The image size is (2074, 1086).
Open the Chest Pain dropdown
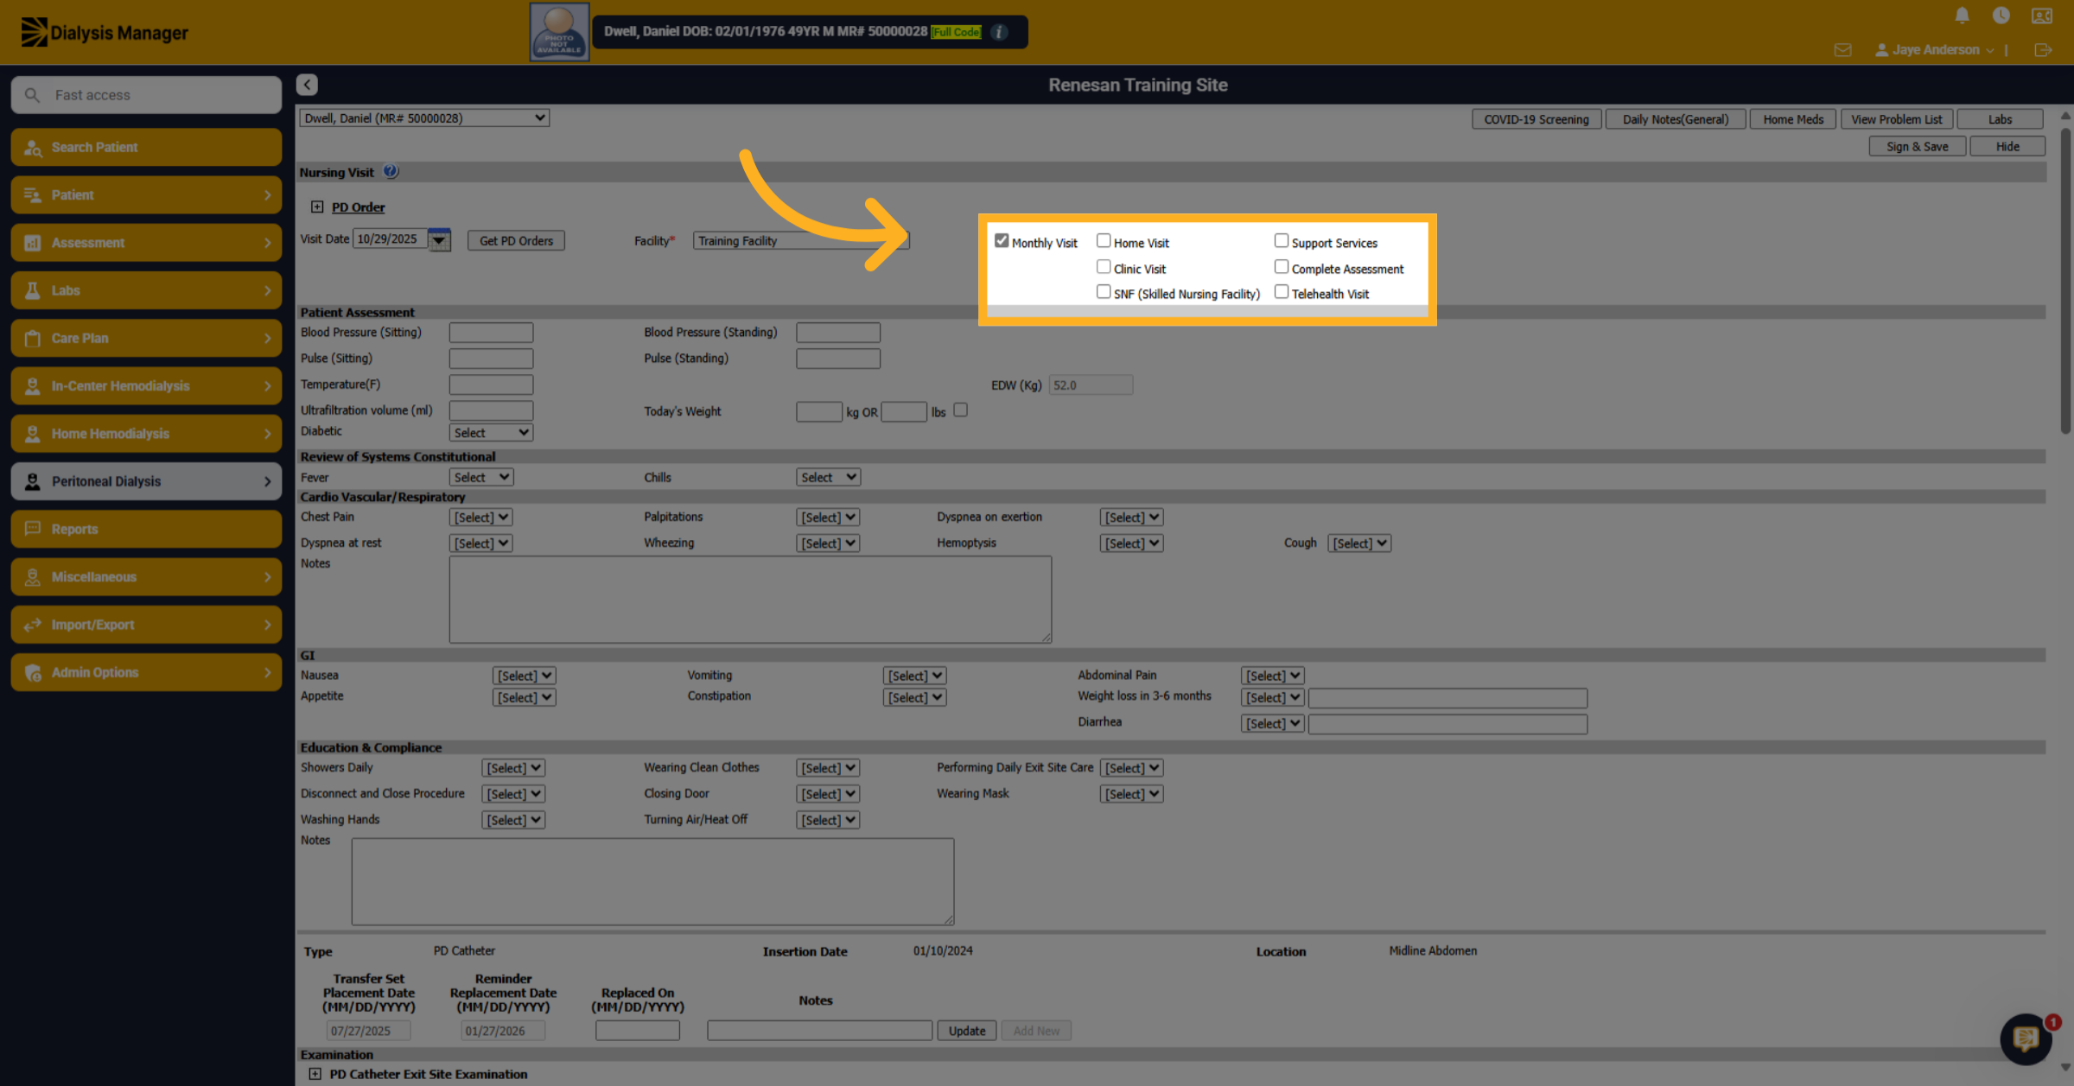[480, 517]
